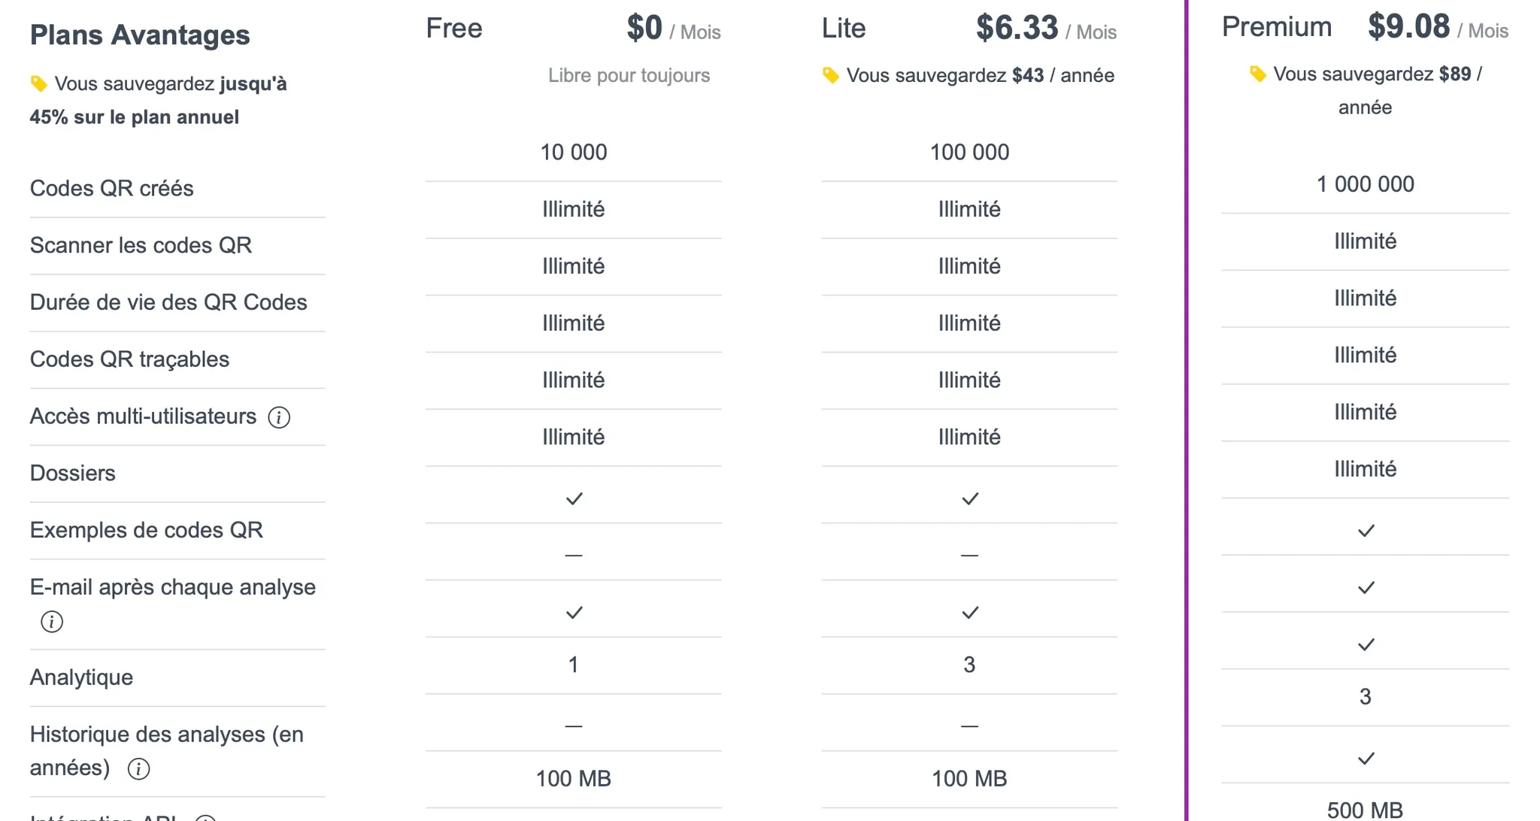Click yellow tag icon in Lite plan
This screenshot has height=821, width=1540.
[x=831, y=75]
